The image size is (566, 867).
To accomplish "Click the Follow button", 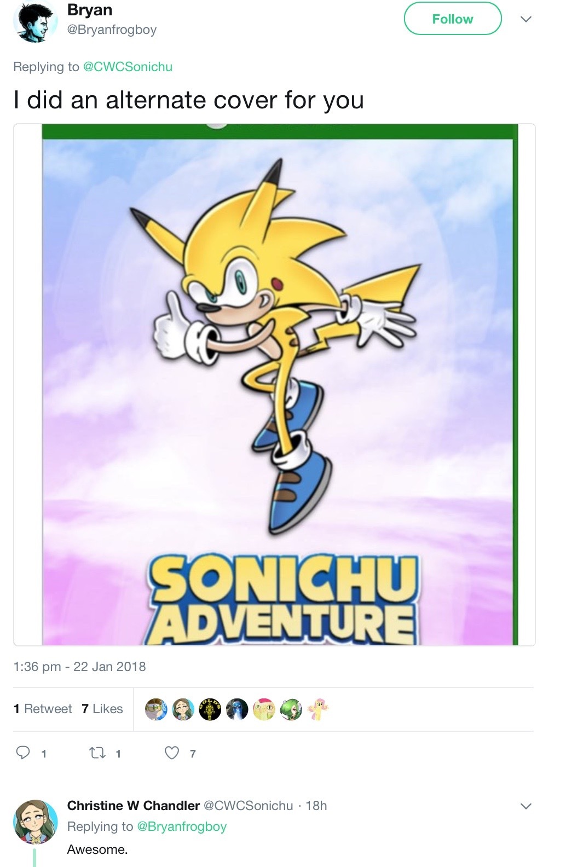I will click(x=453, y=19).
